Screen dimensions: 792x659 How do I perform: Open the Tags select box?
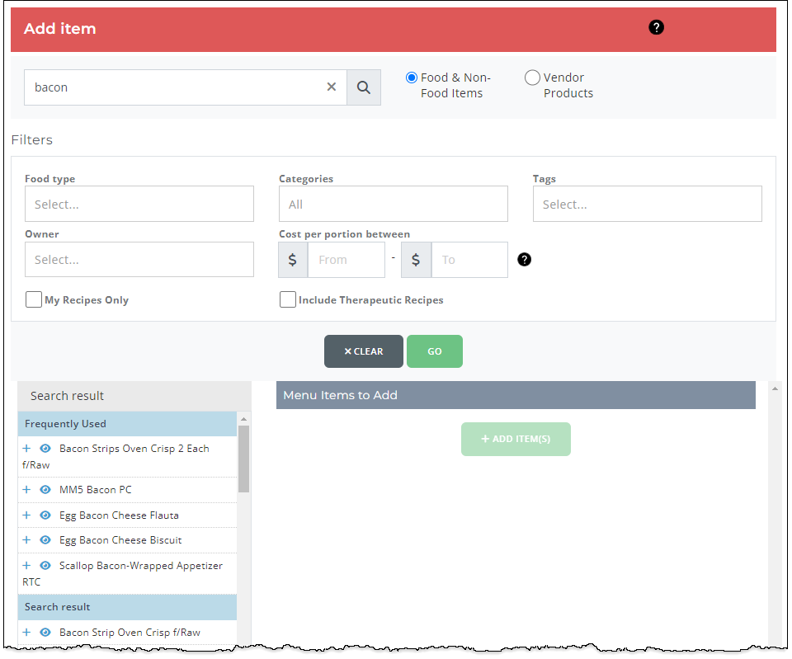click(647, 204)
